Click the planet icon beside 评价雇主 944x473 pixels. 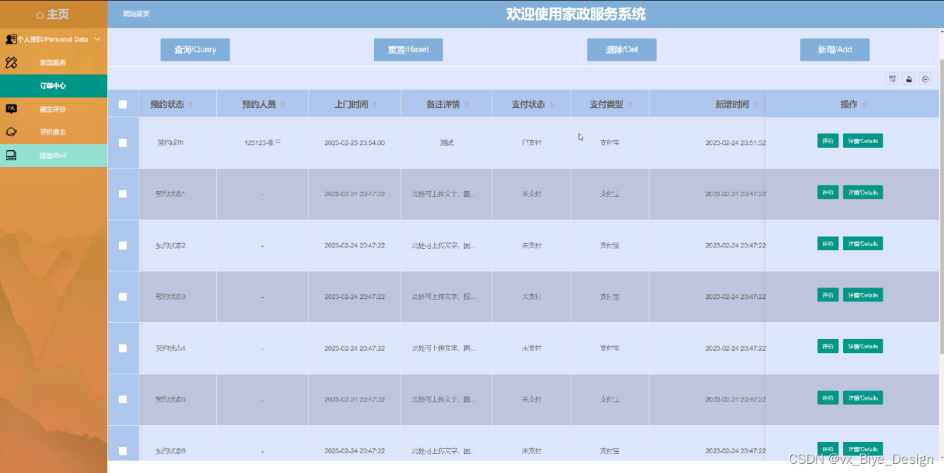coord(11,132)
